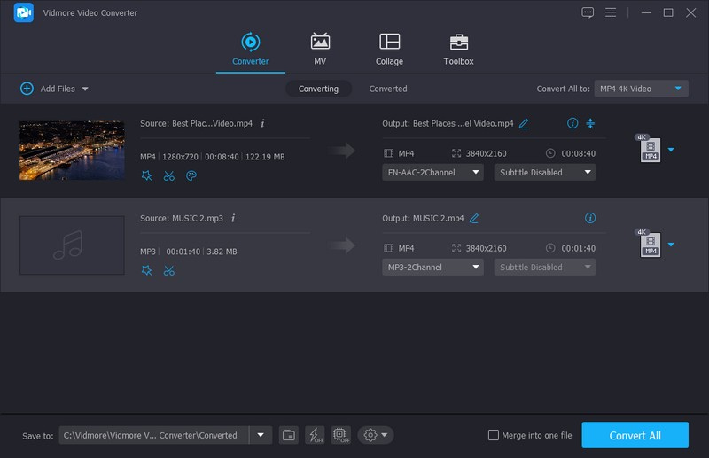This screenshot has width=709, height=458.
Task: Open cut tool for MUSIC 2.mp3
Action: pos(169,270)
